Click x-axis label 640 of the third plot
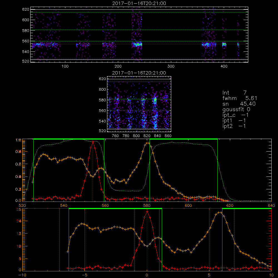 (271, 205)
